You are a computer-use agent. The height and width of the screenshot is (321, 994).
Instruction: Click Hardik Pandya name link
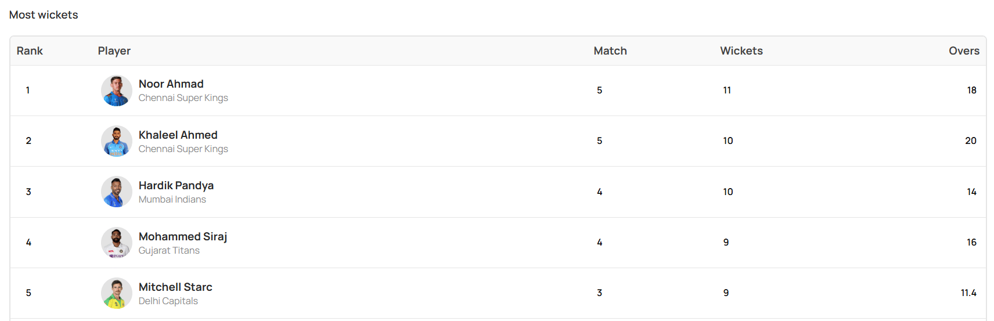coord(176,185)
